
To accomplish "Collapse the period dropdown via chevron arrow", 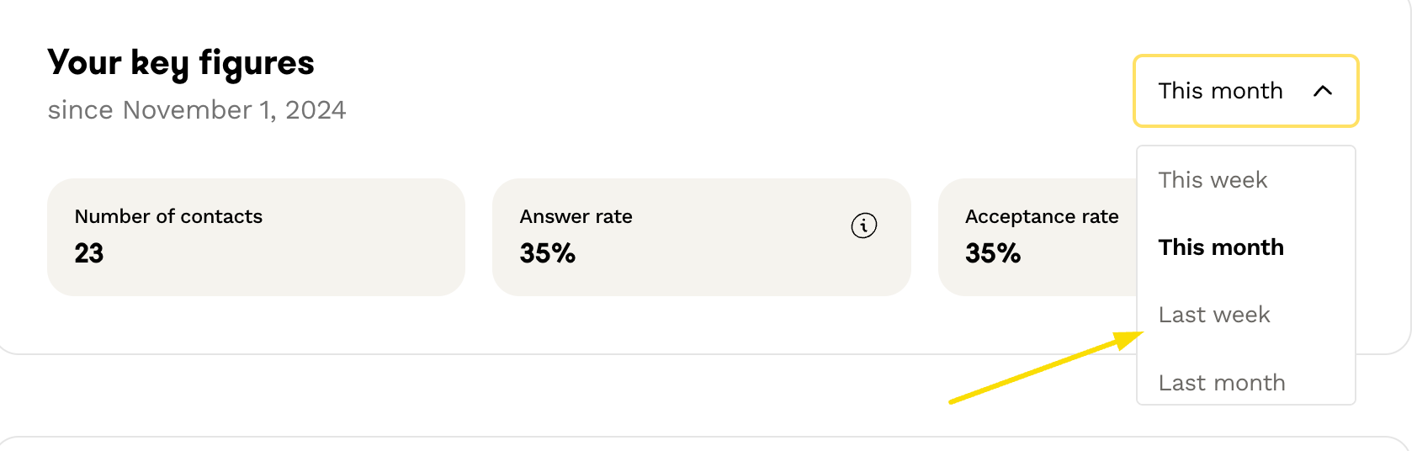I will coord(1323,91).
